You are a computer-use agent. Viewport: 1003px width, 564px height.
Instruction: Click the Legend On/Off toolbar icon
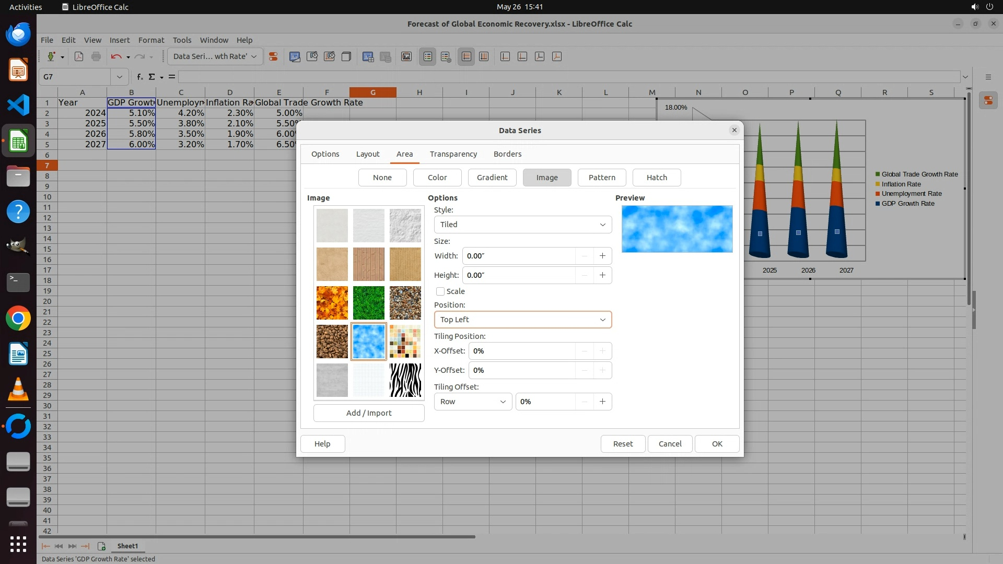coord(428,56)
